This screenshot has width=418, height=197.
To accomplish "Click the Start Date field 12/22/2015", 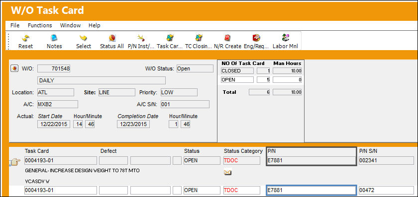I will (54, 124).
